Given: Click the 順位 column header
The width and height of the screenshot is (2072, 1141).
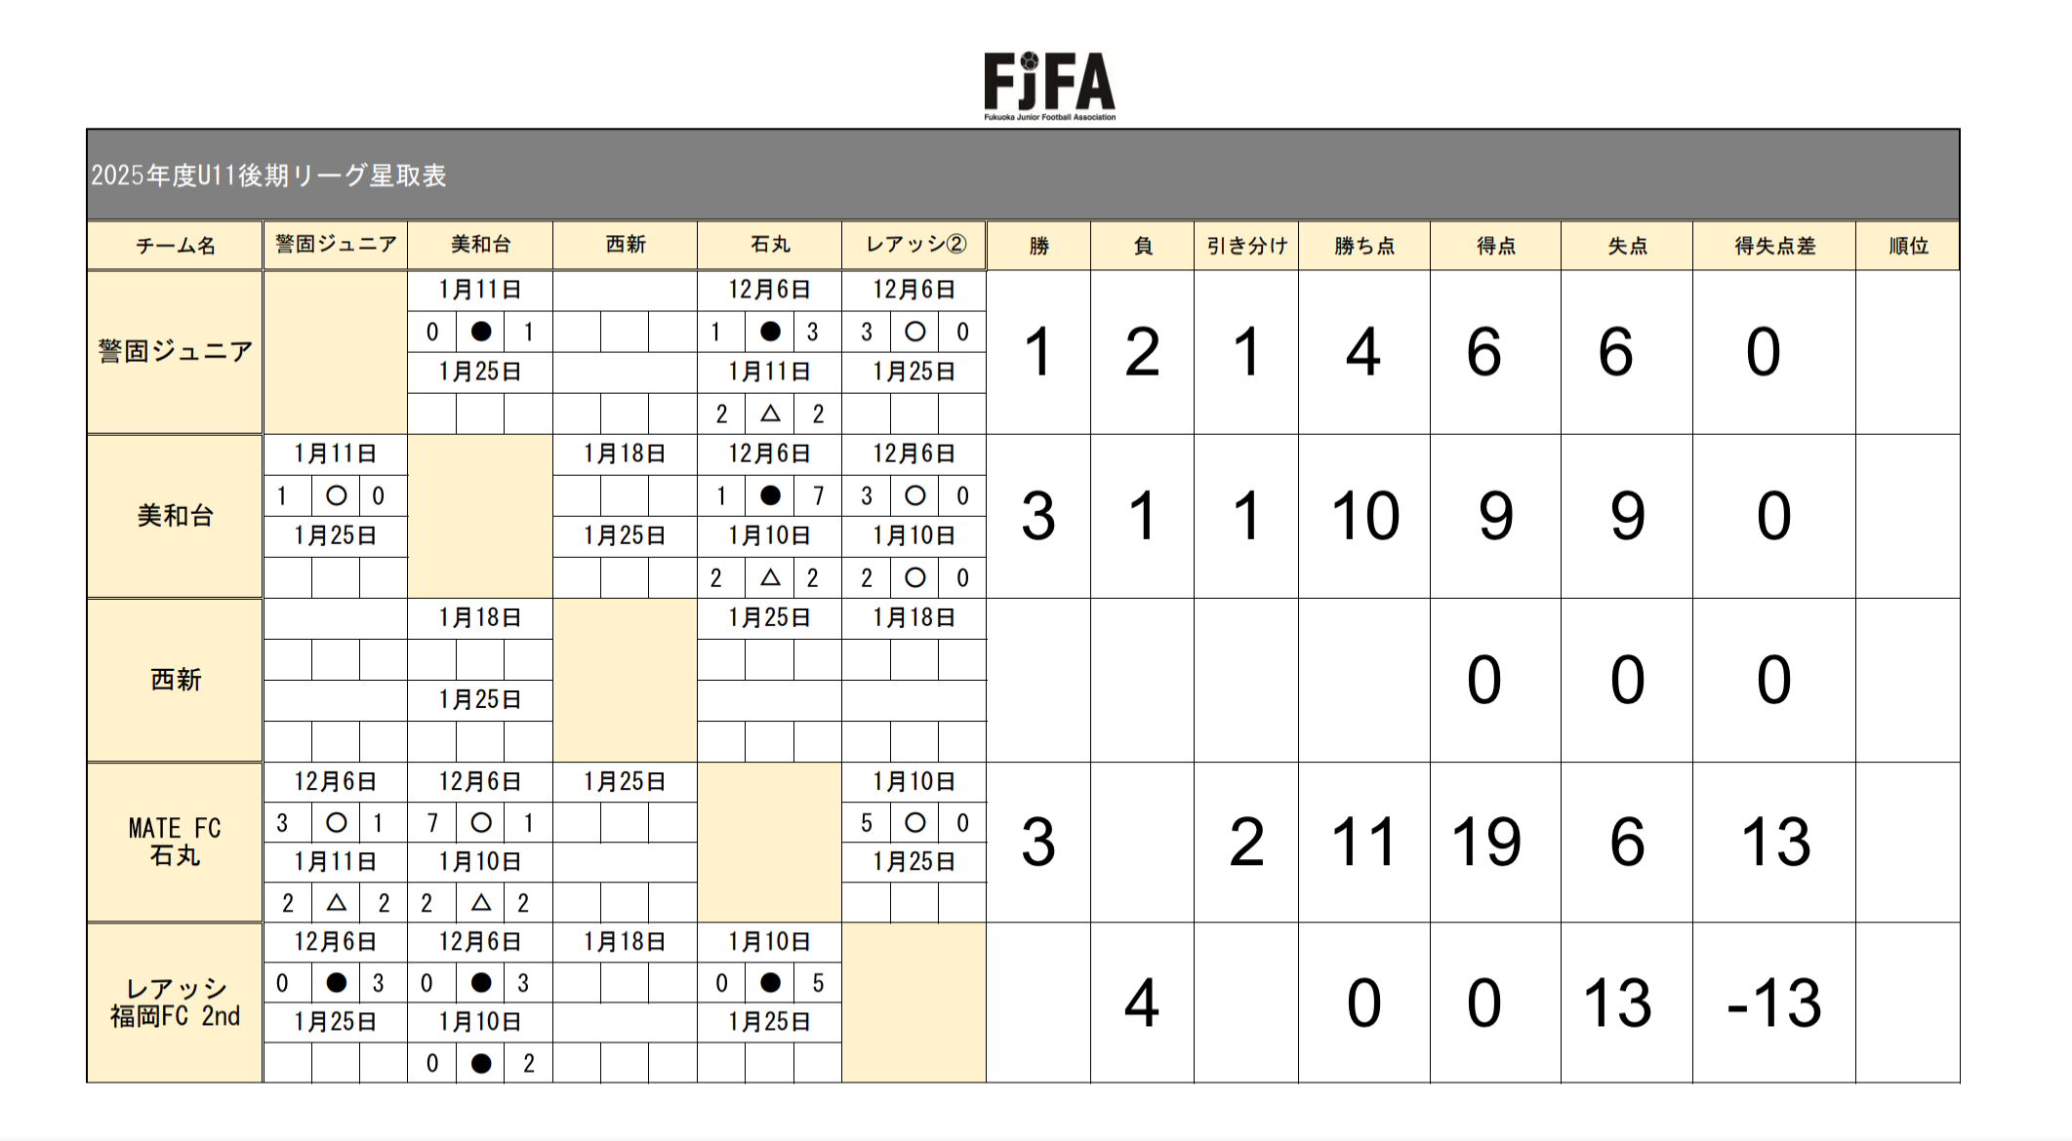Looking at the screenshot, I should point(1907,246).
